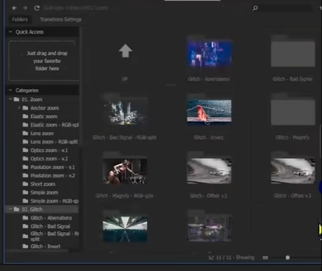
Task: Click the '11 / 11 - Showing' status text
Action: point(235,257)
